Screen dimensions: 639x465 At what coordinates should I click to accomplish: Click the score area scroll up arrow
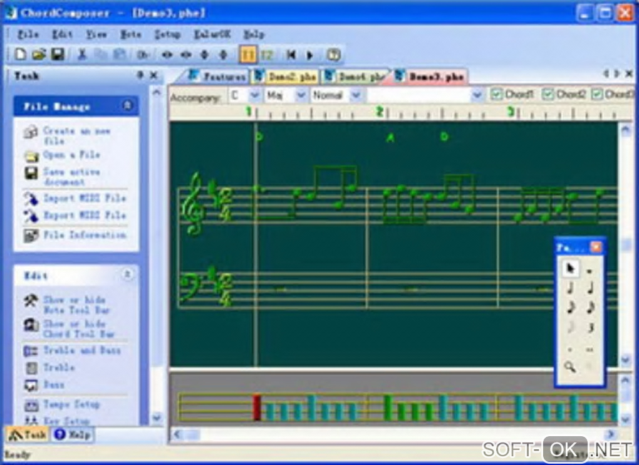tap(626, 130)
